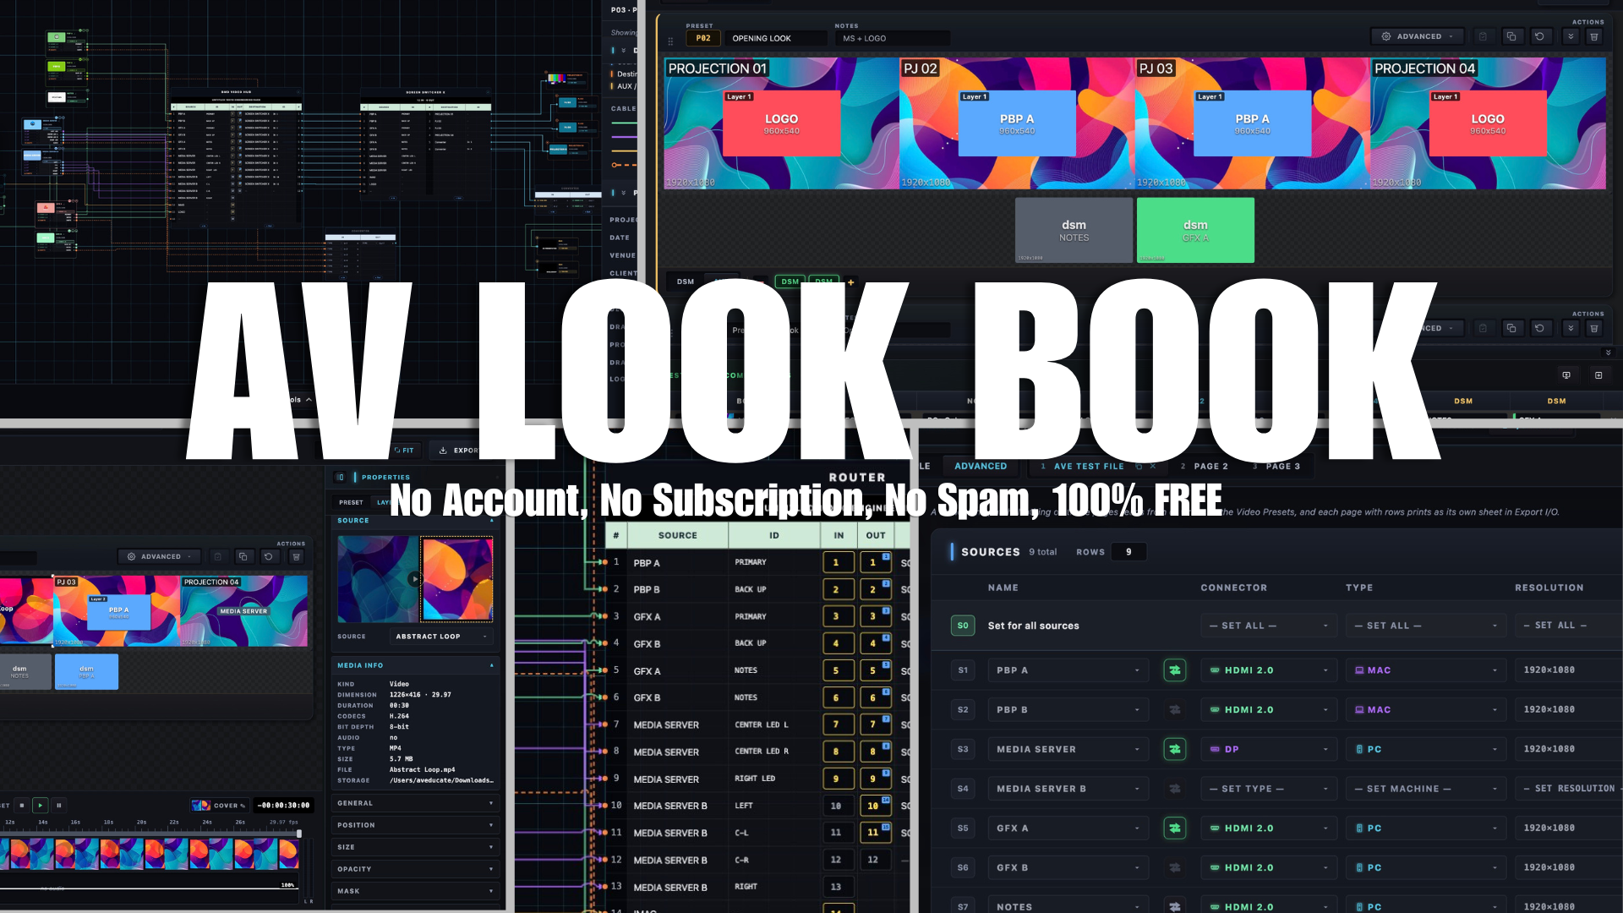Click the 100% audio level line
The width and height of the screenshot is (1623, 913).
coord(148,888)
